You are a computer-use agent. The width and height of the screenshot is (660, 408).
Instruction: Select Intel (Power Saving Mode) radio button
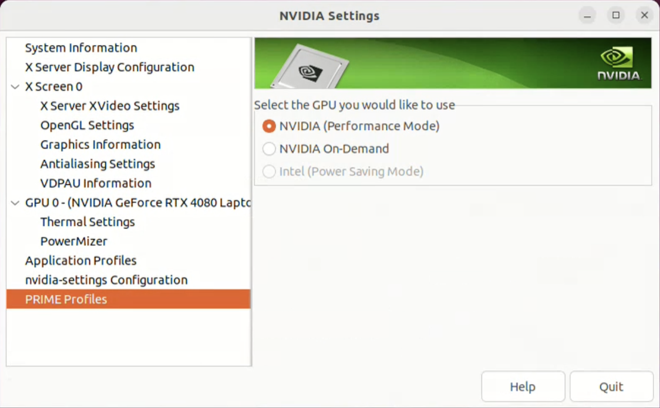tap(269, 171)
